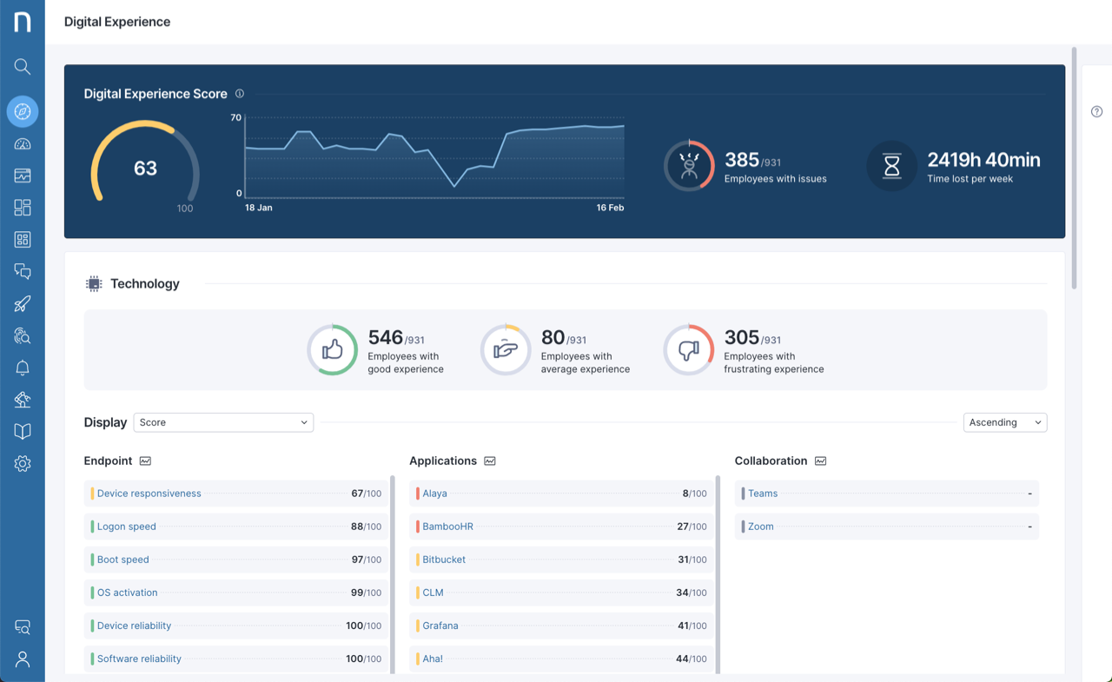1112x682 pixels.
Task: Open the chart icon next to Endpoint
Action: point(145,461)
